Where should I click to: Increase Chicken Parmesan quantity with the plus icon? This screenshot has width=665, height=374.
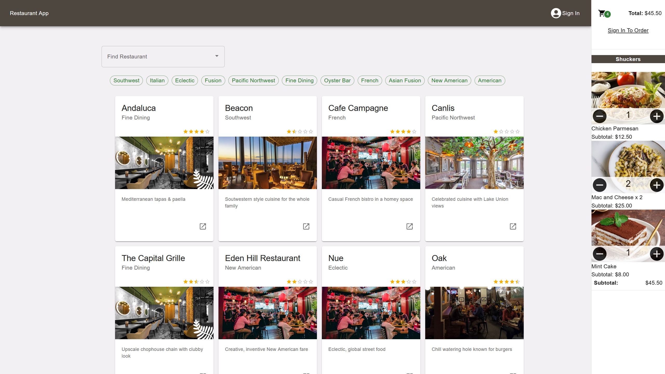pyautogui.click(x=657, y=116)
